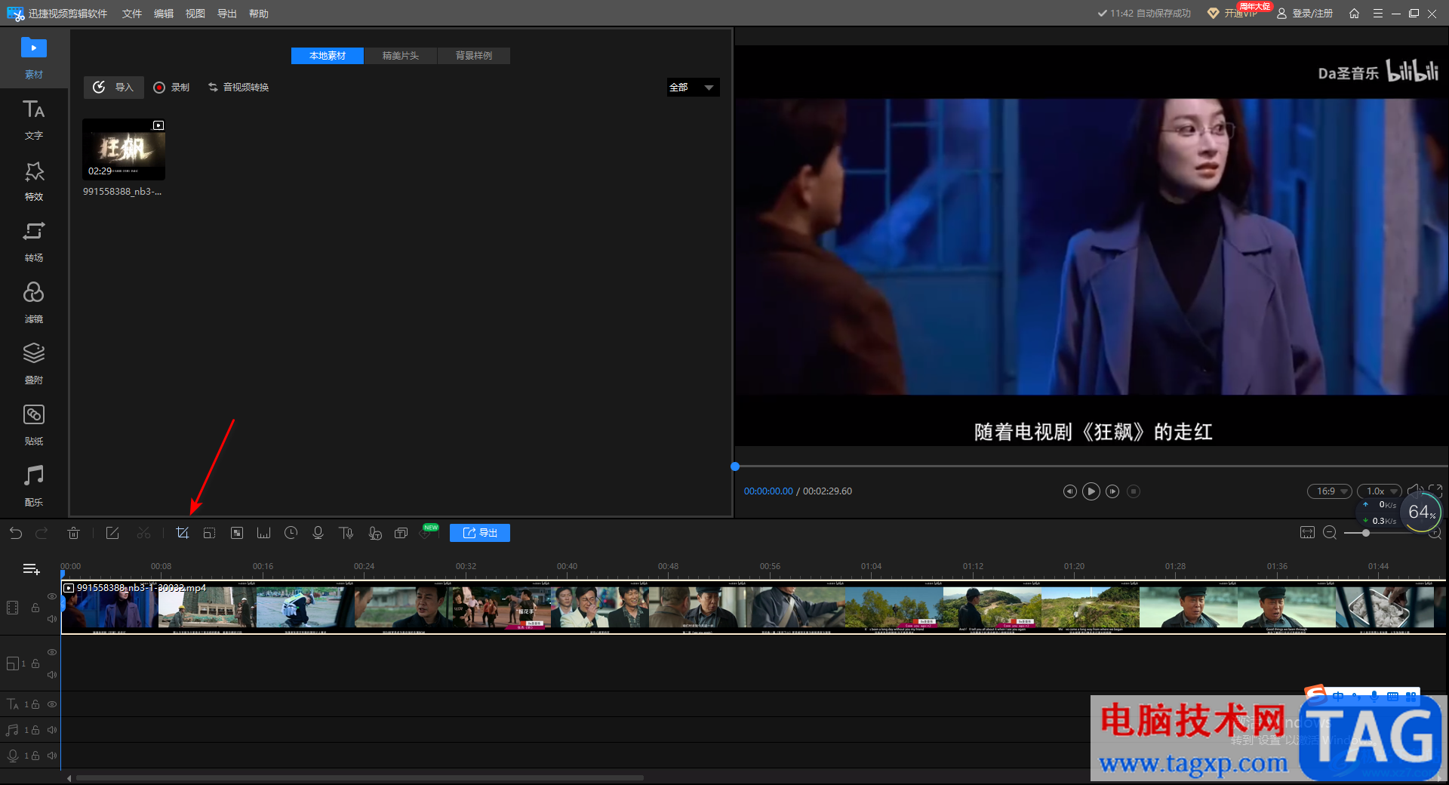Open the 导出 menu in menu bar

pos(227,14)
